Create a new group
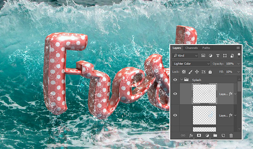The width and height of the screenshot is (253, 149). pyautogui.click(x=215, y=135)
